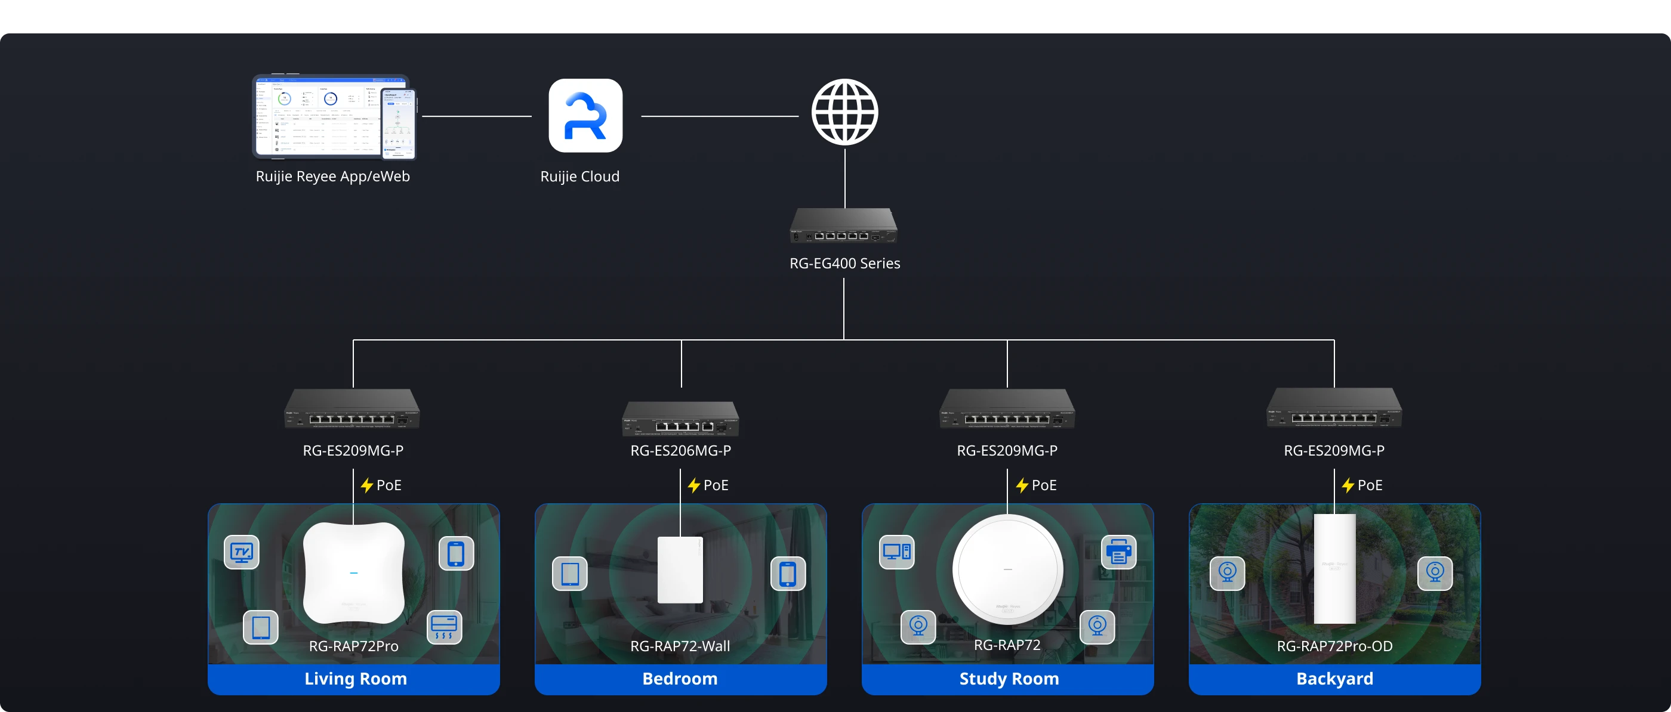Click the Ruijie Reyee App/eWeb text
Viewport: 1671px width, 712px height.
pos(333,177)
